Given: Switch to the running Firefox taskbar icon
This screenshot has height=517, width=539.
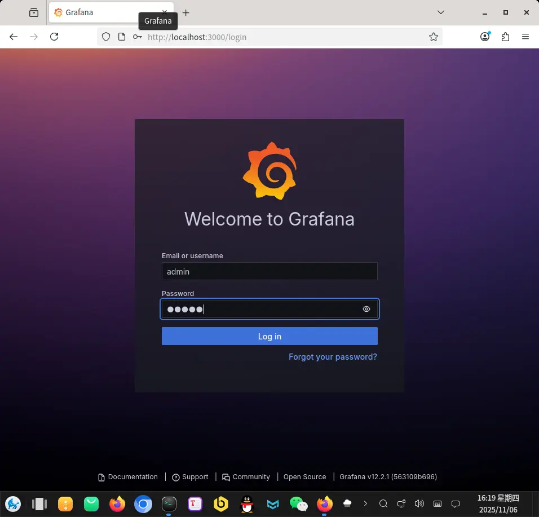Looking at the screenshot, I should pos(325,504).
